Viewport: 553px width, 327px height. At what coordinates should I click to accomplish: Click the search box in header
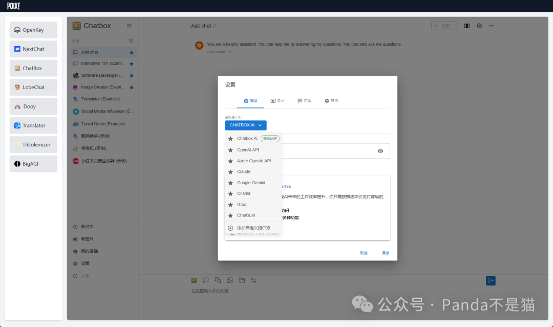coord(444,26)
